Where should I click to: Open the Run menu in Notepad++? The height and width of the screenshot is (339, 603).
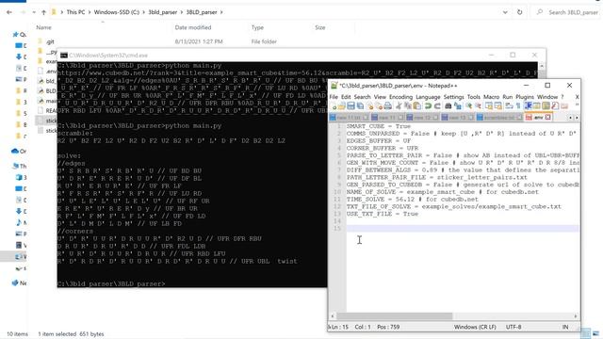[x=508, y=97]
